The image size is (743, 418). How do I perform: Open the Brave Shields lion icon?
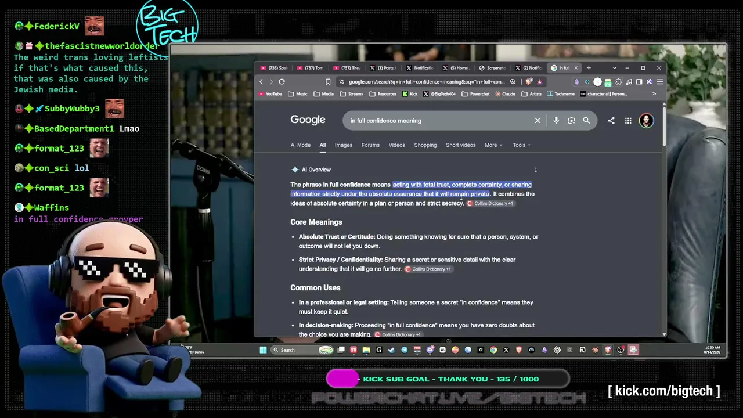click(529, 82)
